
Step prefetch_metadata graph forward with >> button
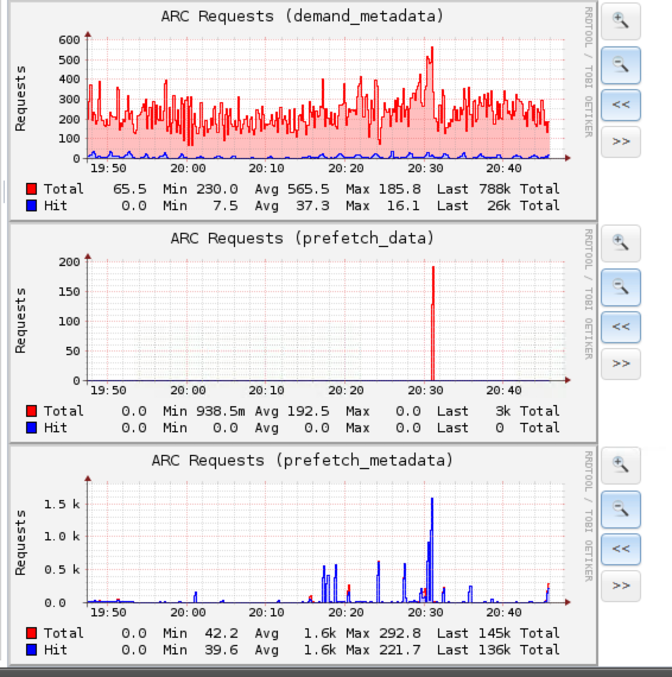pos(620,586)
